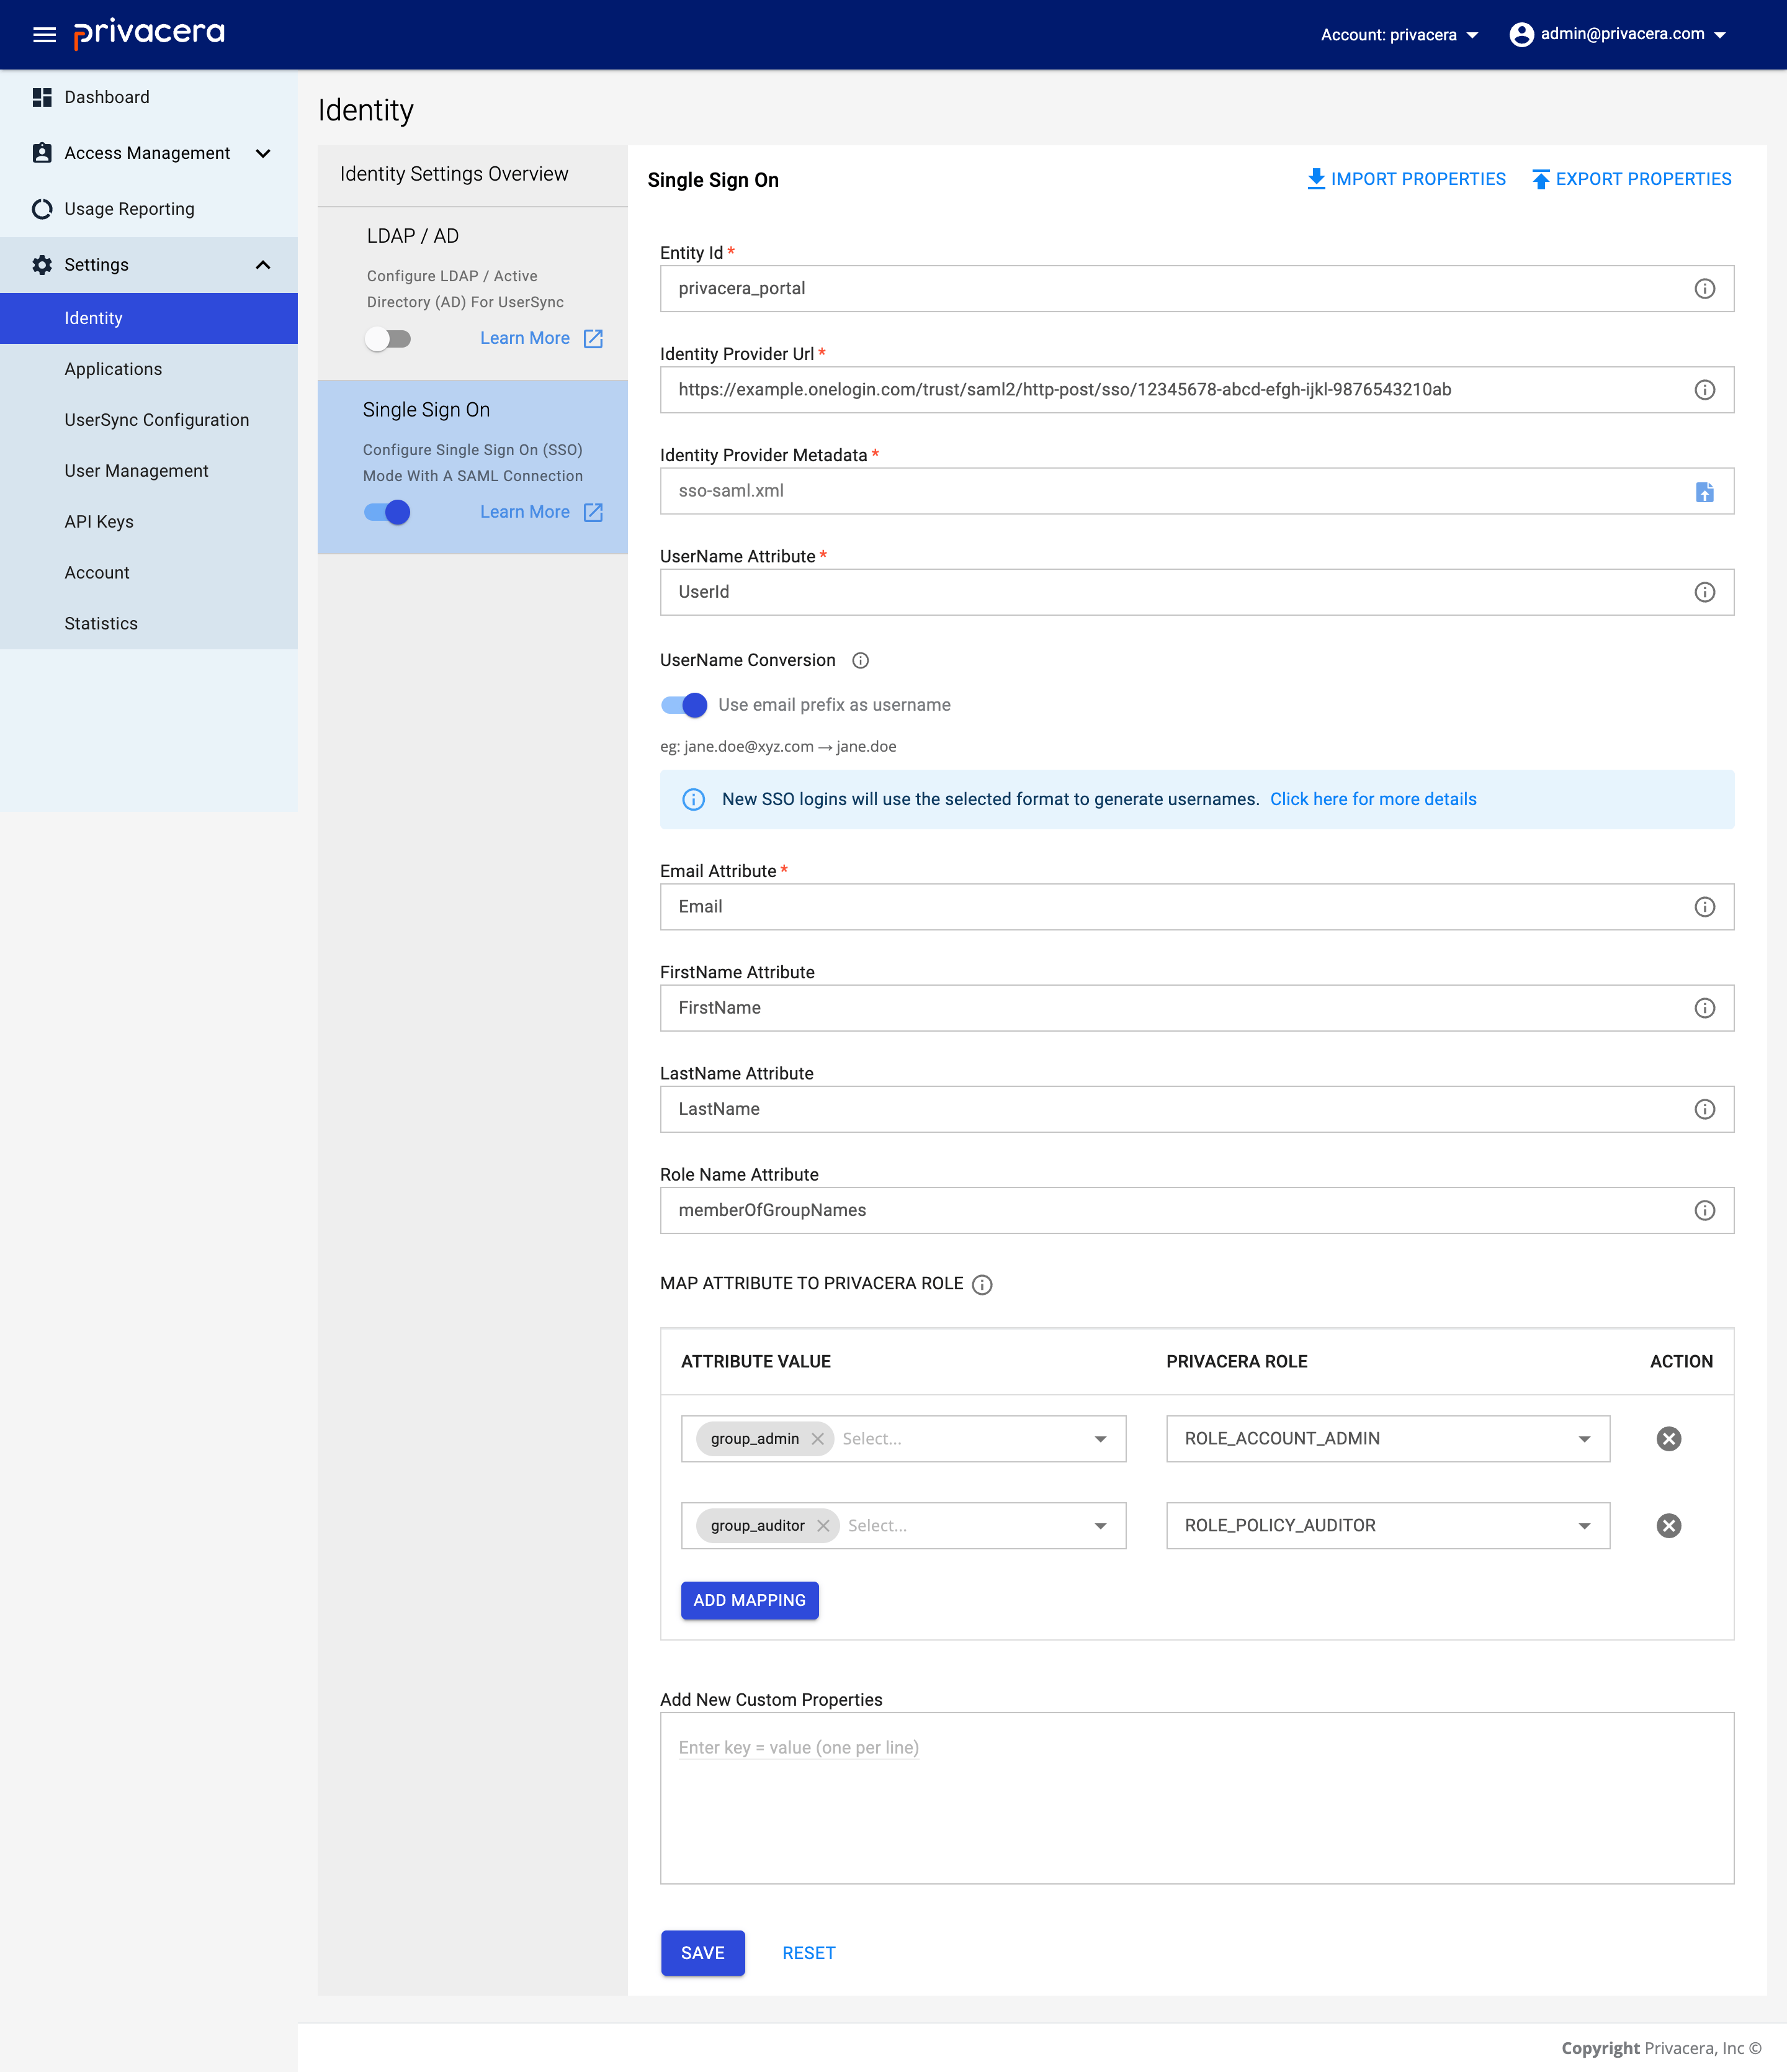
Task: Show info for UserName Attribute field
Action: pyautogui.click(x=1704, y=592)
